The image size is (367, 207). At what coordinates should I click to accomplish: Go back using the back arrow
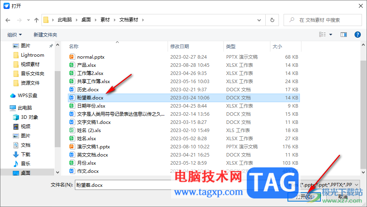pos(8,20)
